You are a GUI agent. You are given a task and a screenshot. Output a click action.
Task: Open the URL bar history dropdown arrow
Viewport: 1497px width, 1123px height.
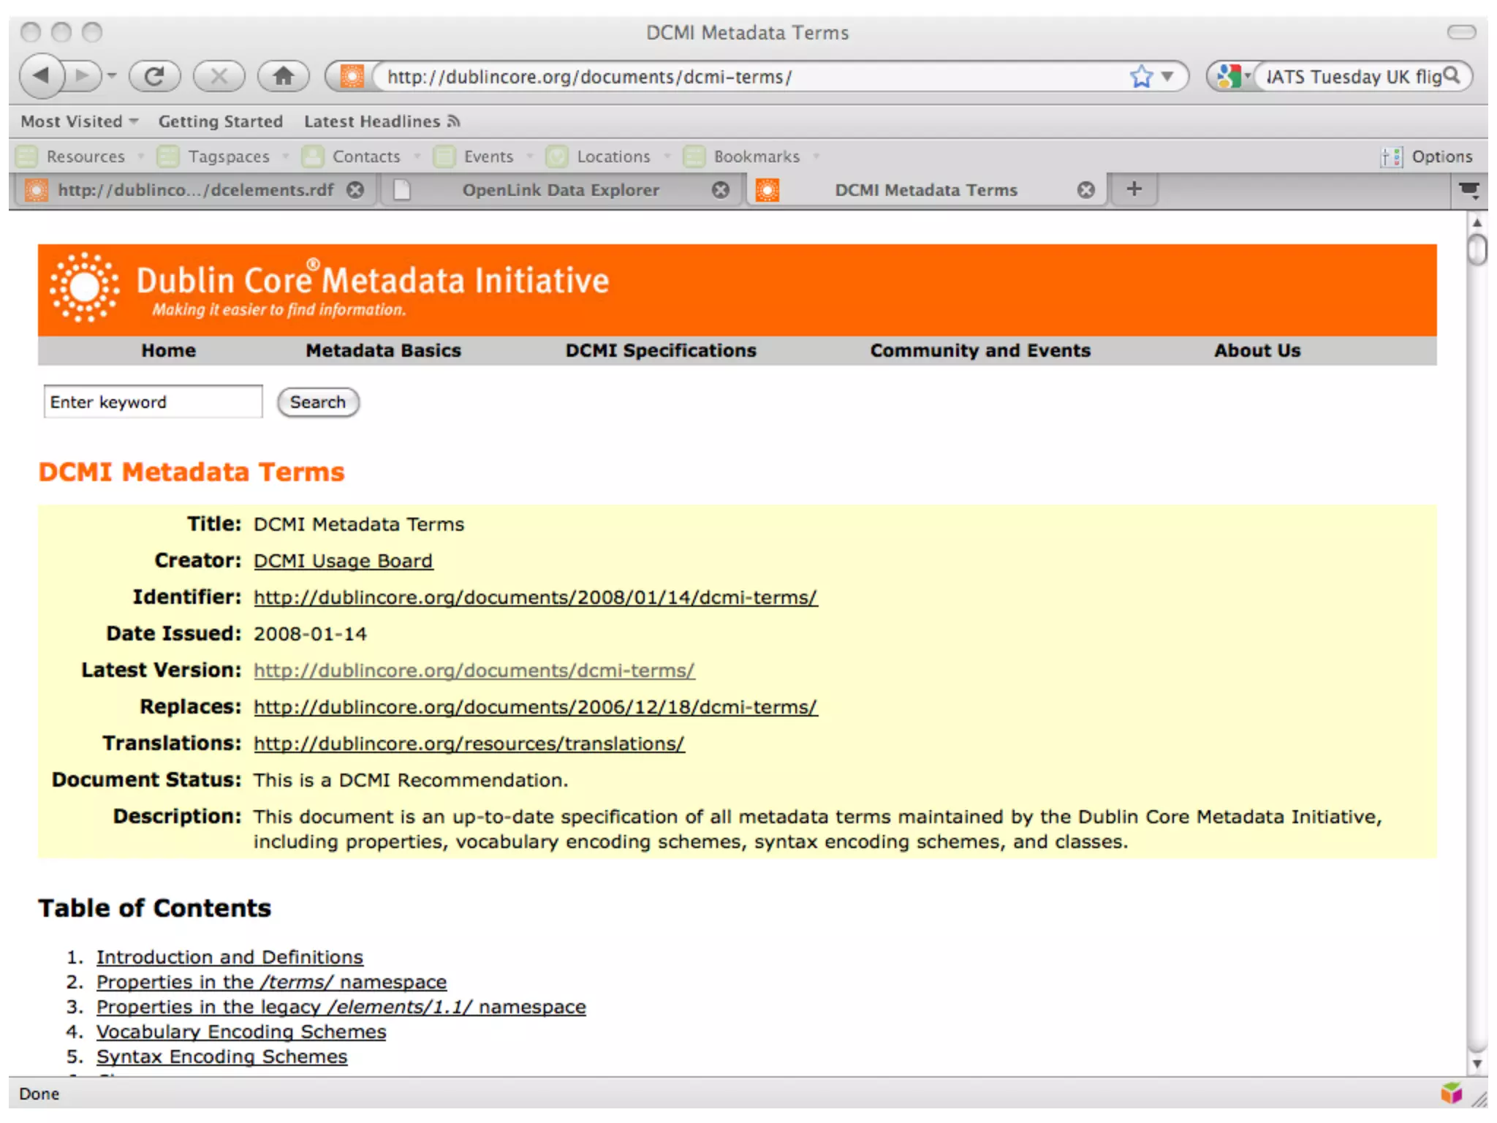click(1167, 76)
